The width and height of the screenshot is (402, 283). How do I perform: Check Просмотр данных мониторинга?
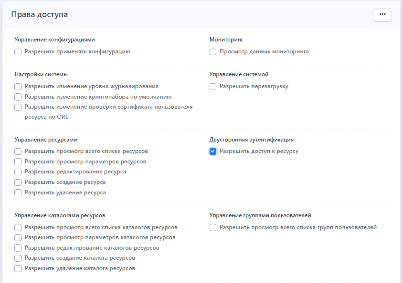213,52
